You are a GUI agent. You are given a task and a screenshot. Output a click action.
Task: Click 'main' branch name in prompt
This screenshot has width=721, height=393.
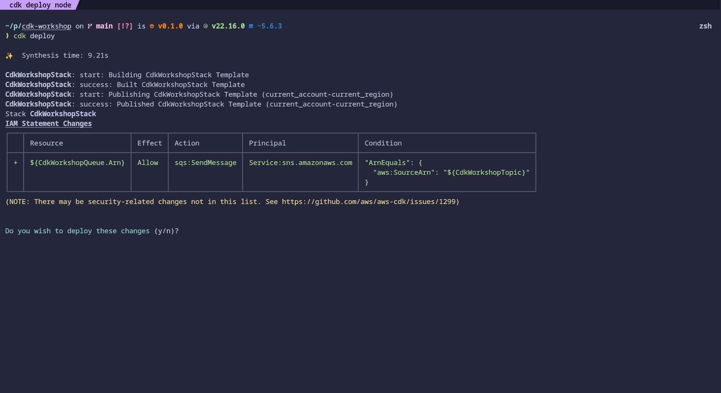(104, 26)
